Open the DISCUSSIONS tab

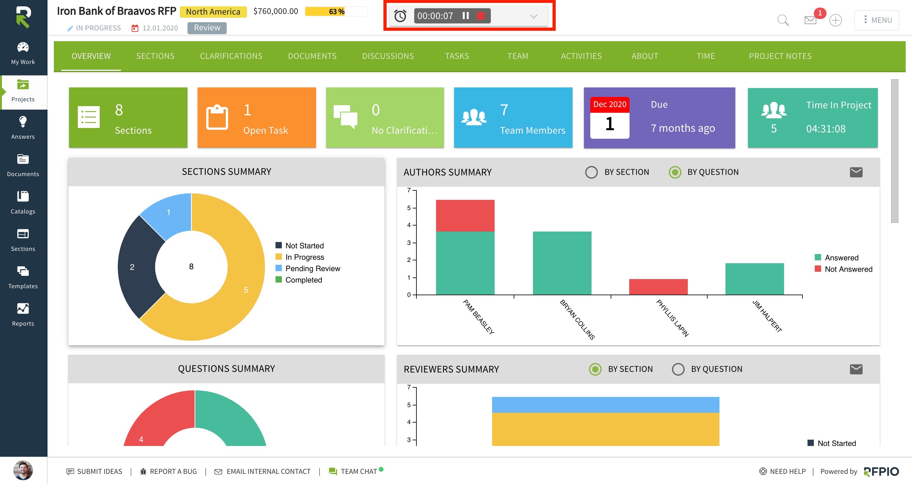tap(388, 56)
